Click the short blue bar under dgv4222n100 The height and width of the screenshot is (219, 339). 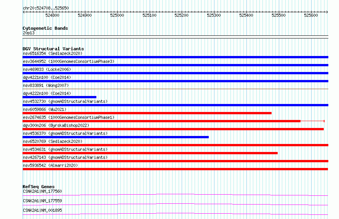coord(59,97)
